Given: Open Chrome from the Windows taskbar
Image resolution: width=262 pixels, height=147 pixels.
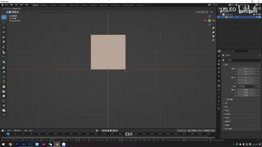Looking at the screenshot, I should coord(10,144).
